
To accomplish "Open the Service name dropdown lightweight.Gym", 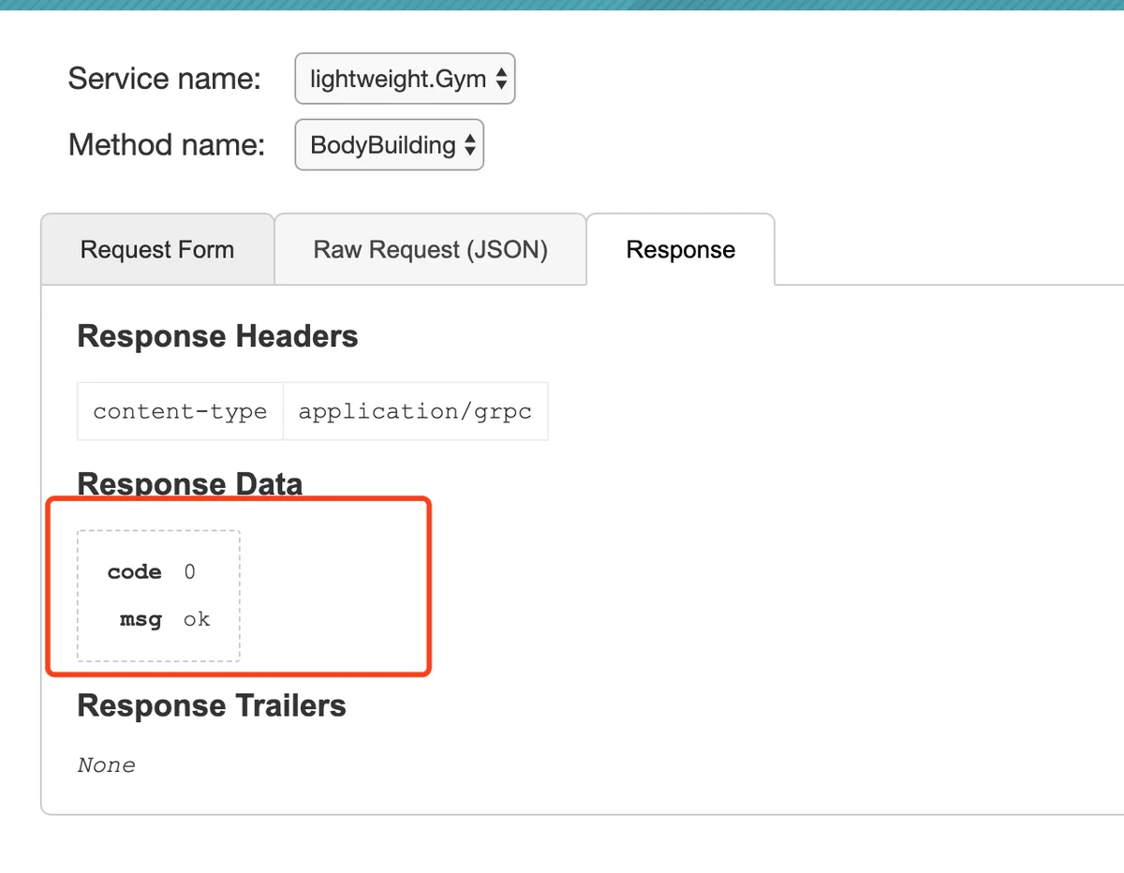I will pyautogui.click(x=405, y=79).
